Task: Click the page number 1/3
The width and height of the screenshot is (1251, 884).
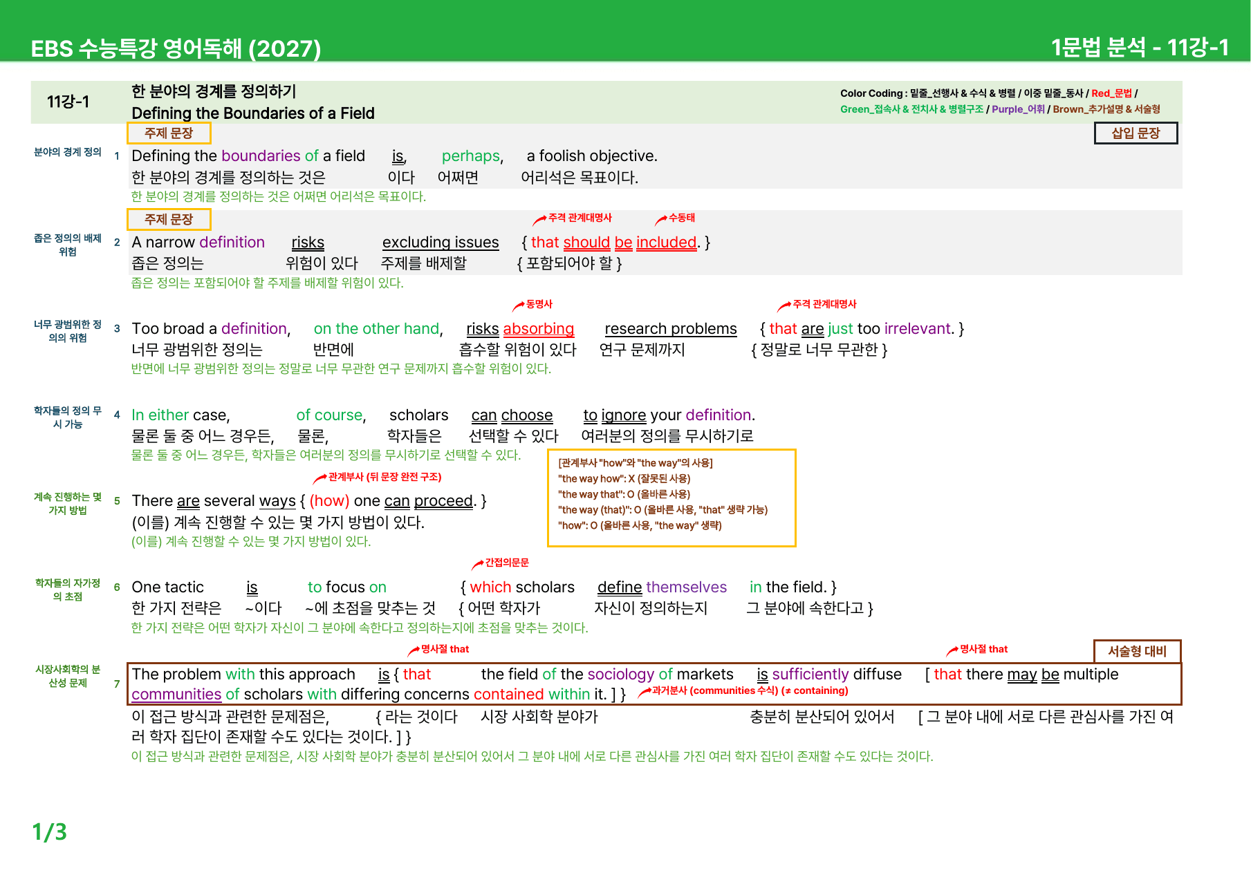Action: (50, 831)
